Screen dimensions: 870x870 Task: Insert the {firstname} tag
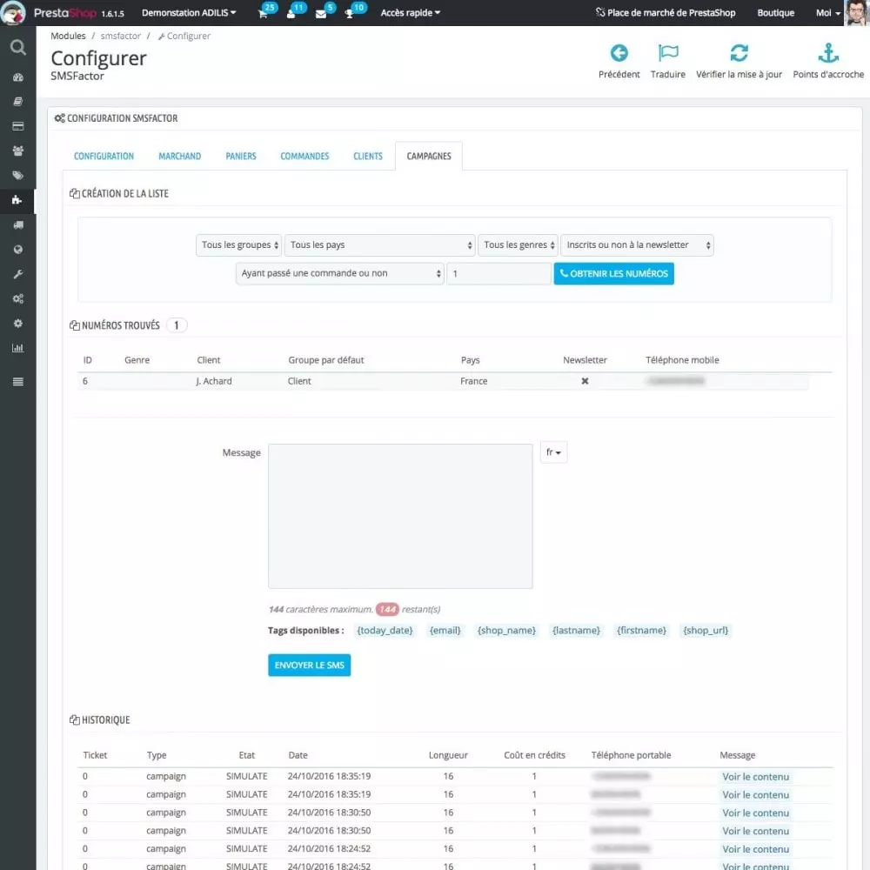(x=641, y=630)
